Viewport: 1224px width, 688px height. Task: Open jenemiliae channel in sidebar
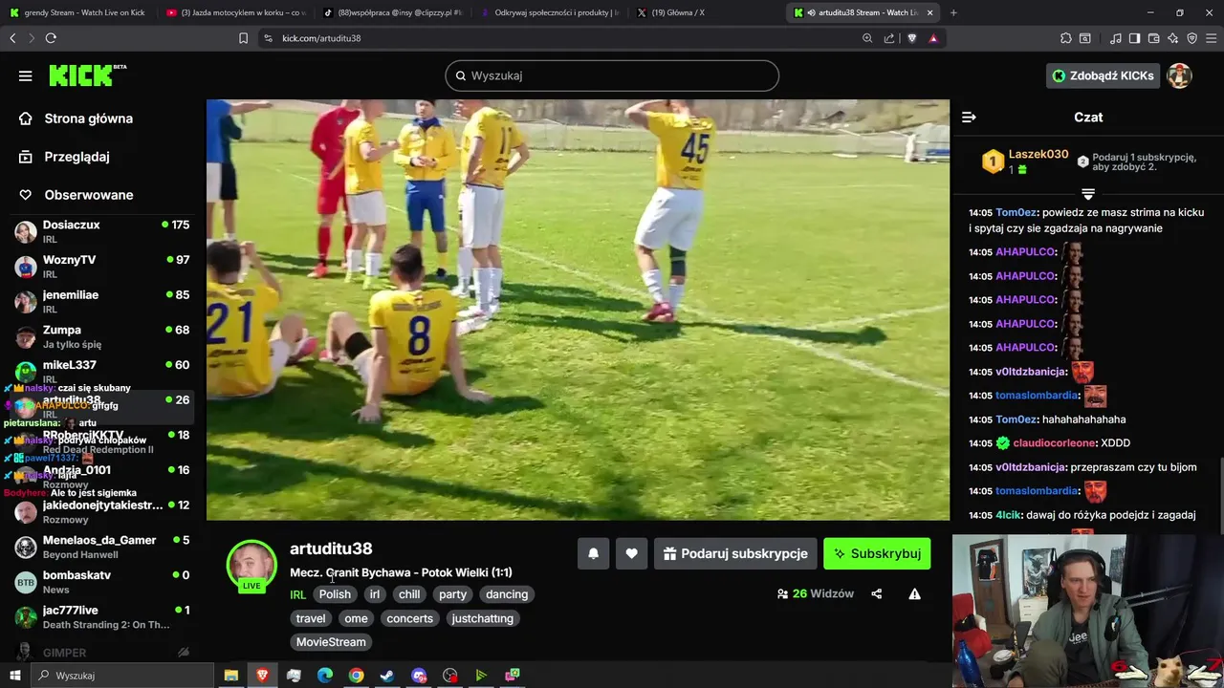coord(103,301)
